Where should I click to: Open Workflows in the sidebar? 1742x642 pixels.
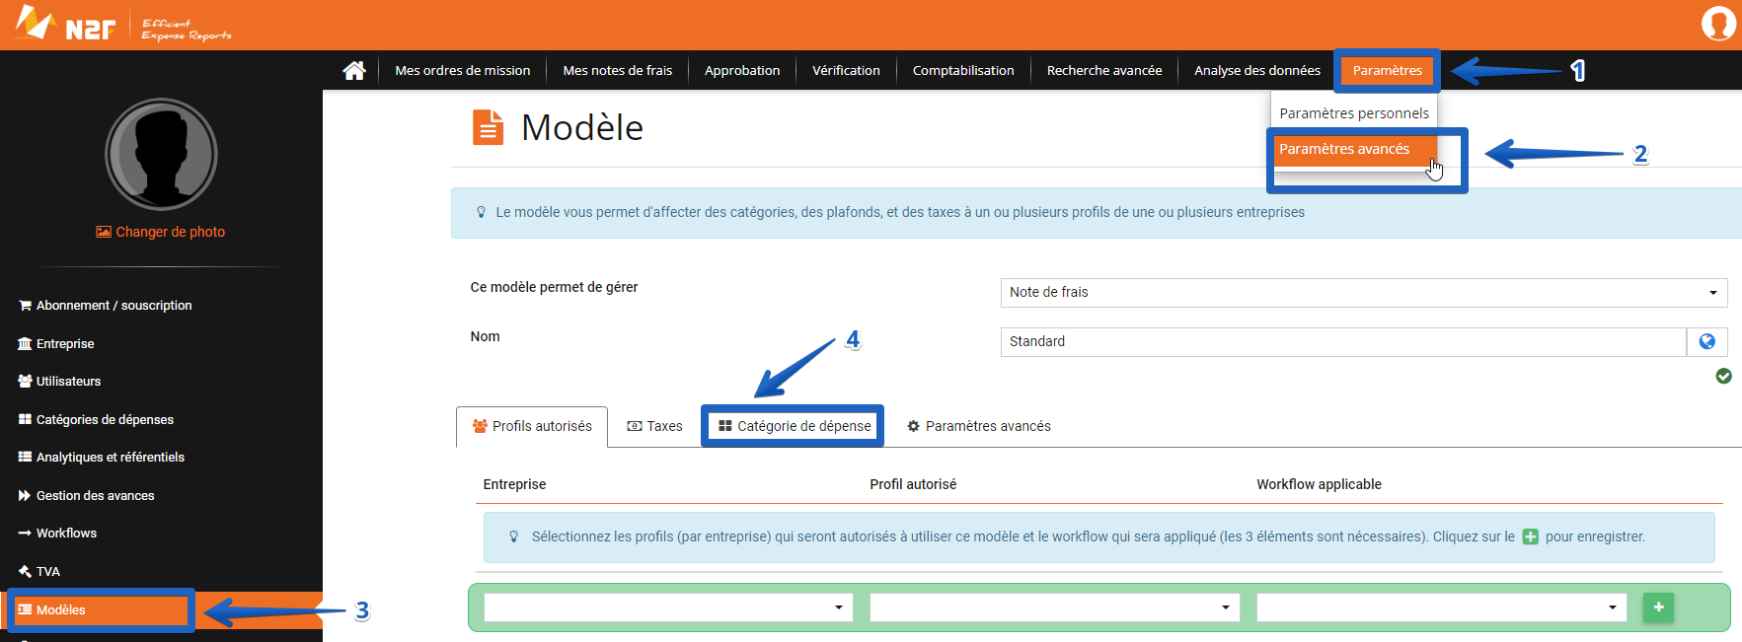[x=57, y=534]
